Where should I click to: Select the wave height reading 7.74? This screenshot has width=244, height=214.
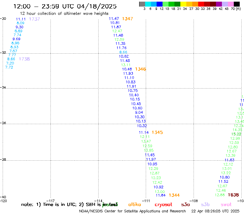click(x=17, y=35)
